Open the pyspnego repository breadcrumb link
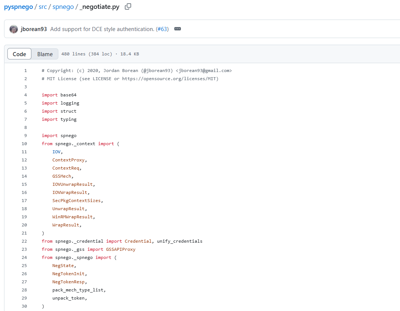 pos(18,7)
